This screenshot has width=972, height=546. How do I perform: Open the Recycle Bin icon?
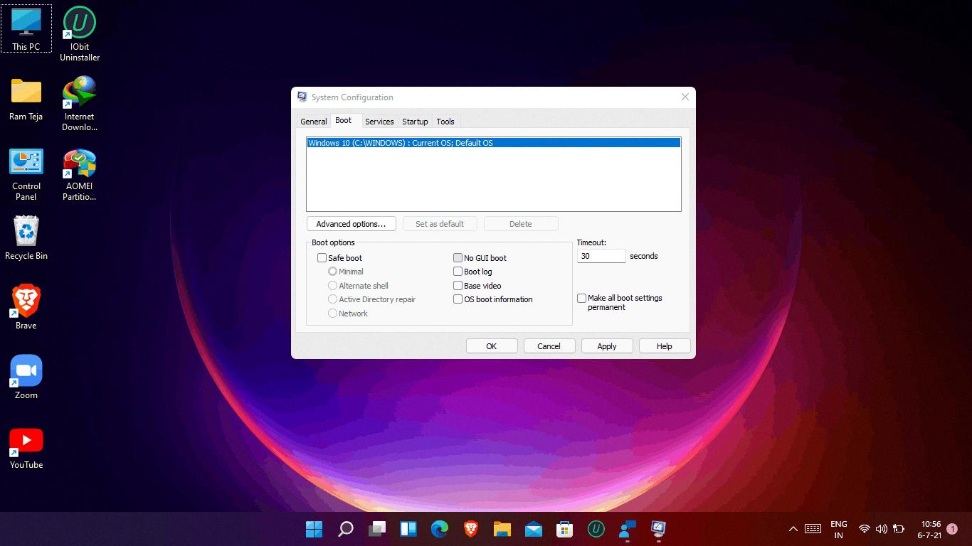click(26, 232)
